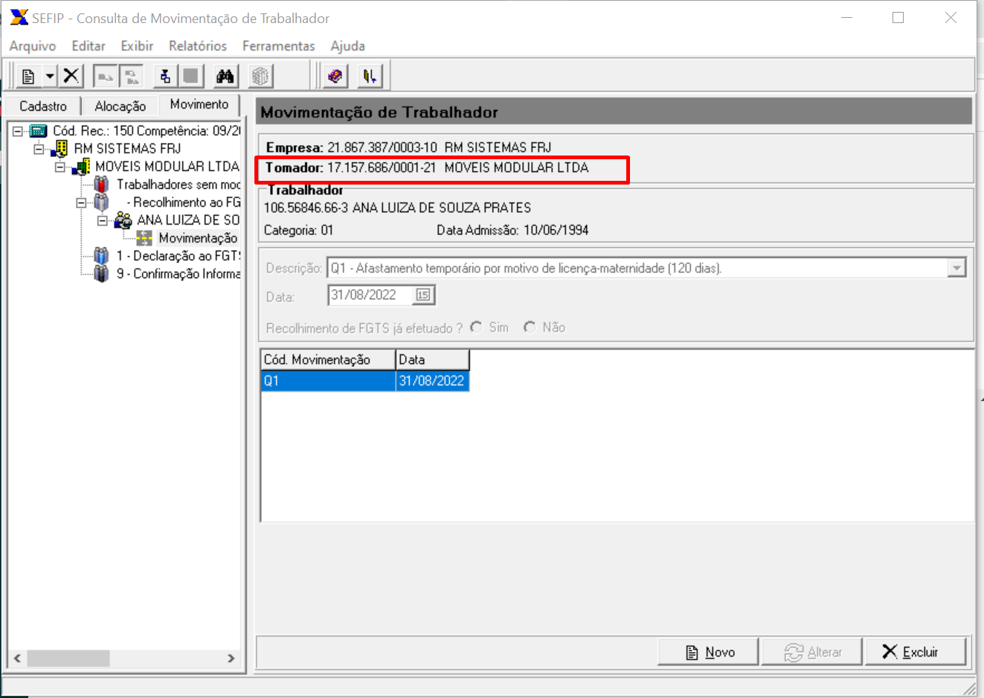Click the X delete icon in toolbar
984x698 pixels.
[x=71, y=76]
